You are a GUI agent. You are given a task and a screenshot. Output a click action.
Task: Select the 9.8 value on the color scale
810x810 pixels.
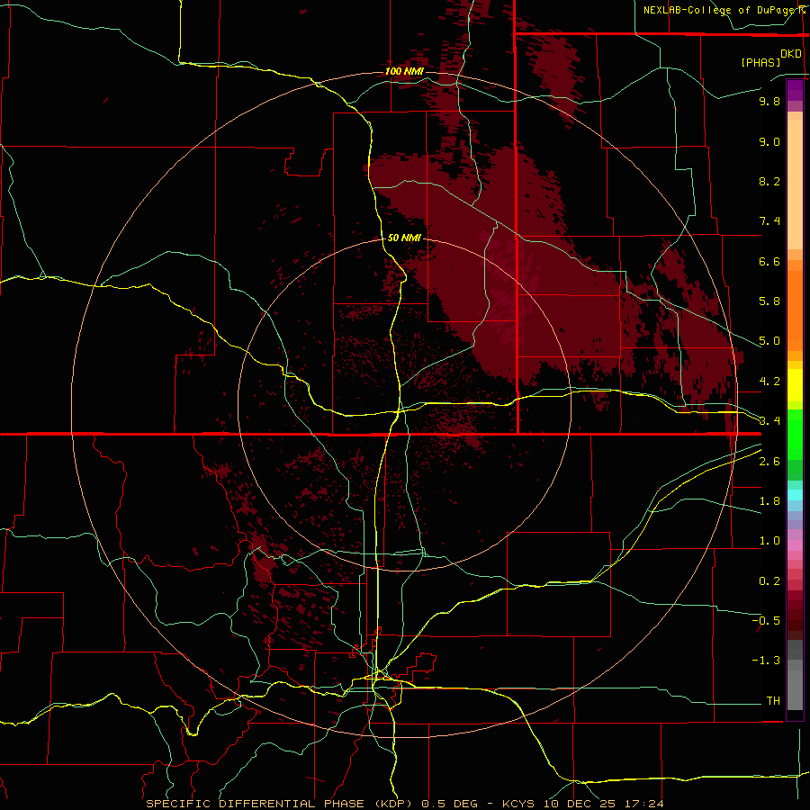[769, 101]
